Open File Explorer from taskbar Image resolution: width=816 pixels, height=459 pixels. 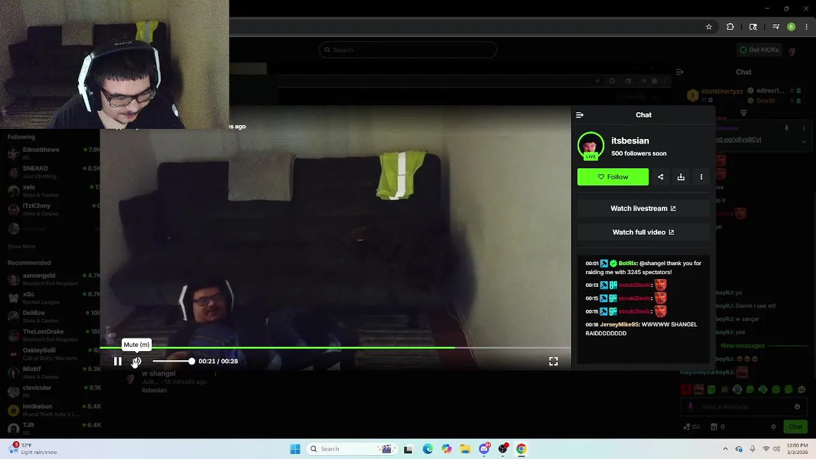(465, 449)
